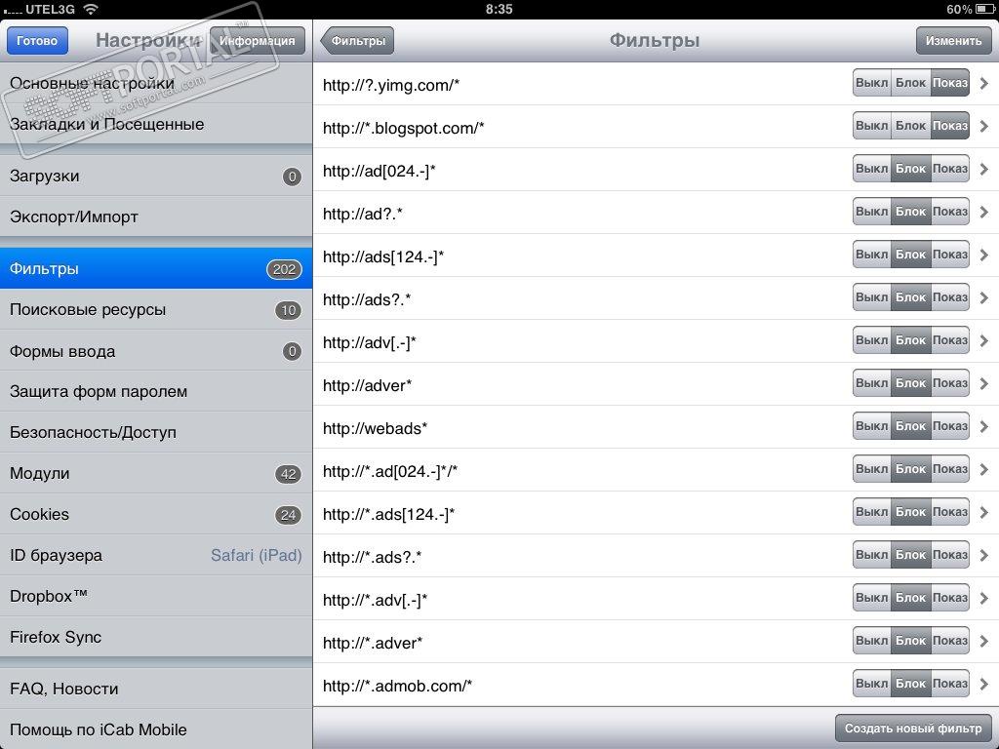
Task: Go back using Фильтры back button
Action: [357, 41]
